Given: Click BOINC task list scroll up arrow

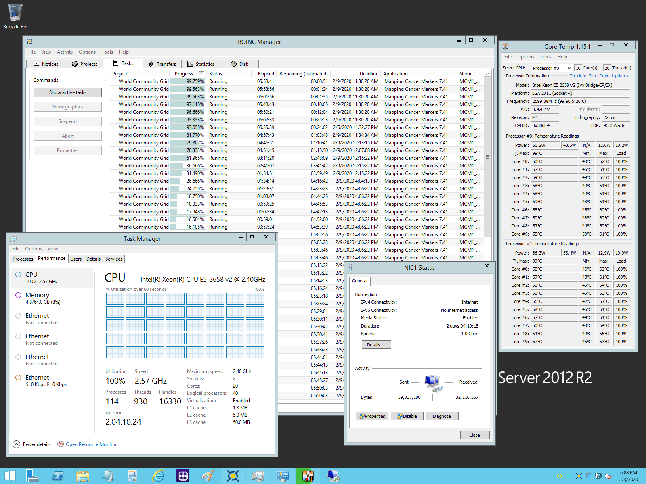Looking at the screenshot, I should click(x=487, y=73).
